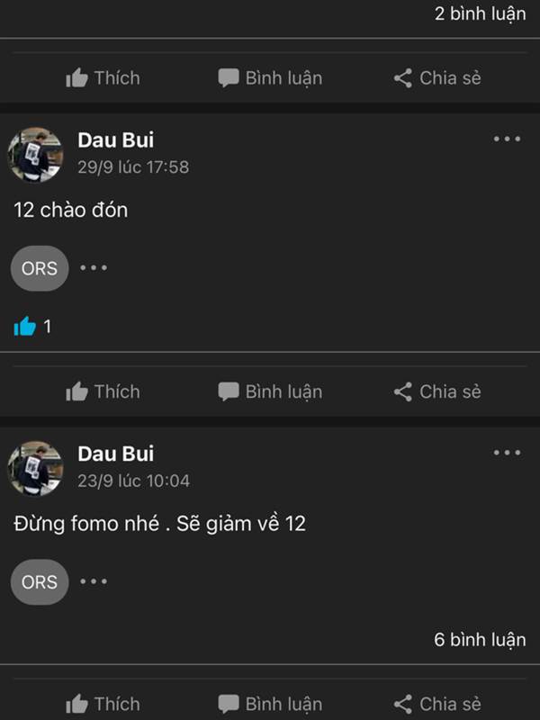
Task: Open the "2 bình luận" comments link
Action: 479,13
